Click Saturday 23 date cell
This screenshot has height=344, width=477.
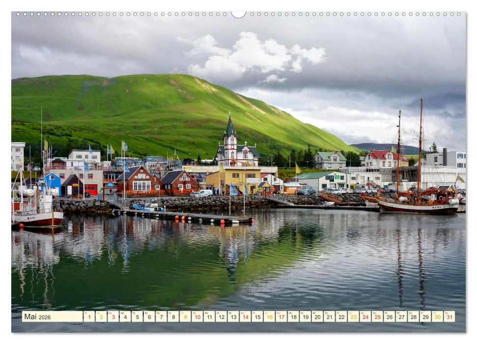click(353, 316)
